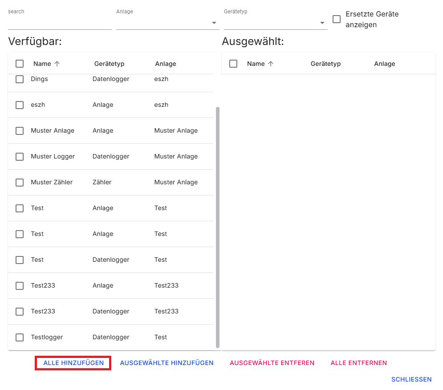
Task: Close the dialog with Schliessen
Action: pos(411,379)
